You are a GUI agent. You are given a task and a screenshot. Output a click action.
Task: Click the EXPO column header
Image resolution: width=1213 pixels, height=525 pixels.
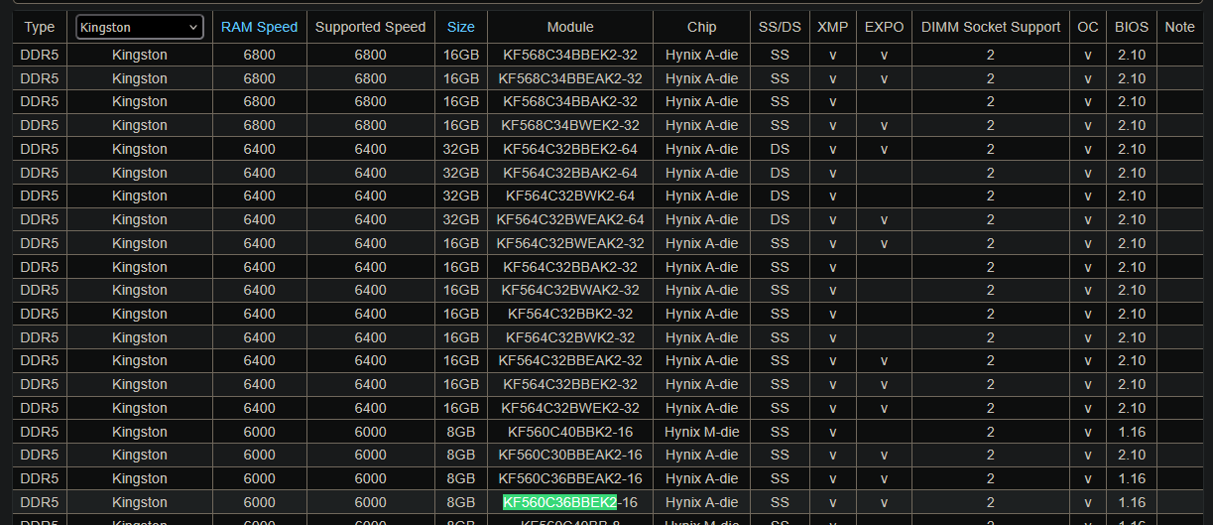tap(884, 27)
